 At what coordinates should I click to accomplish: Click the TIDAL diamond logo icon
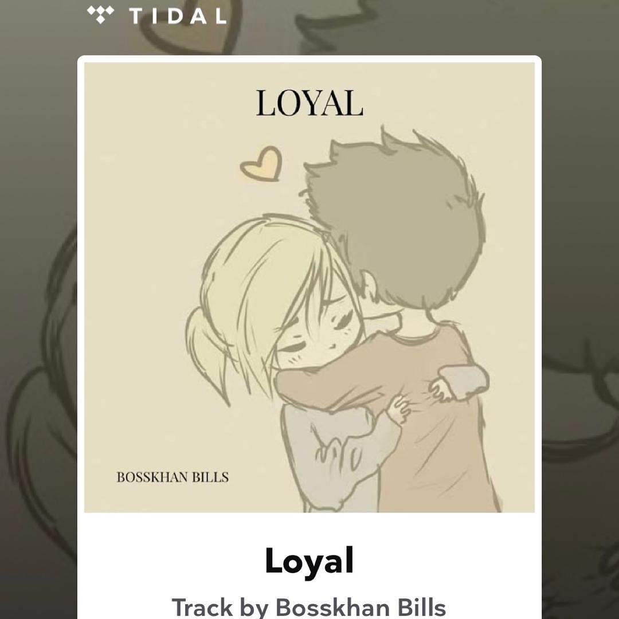pos(100,14)
